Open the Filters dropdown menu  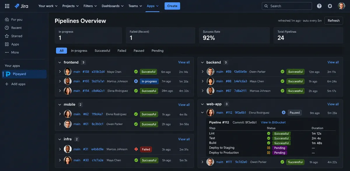[90, 6]
